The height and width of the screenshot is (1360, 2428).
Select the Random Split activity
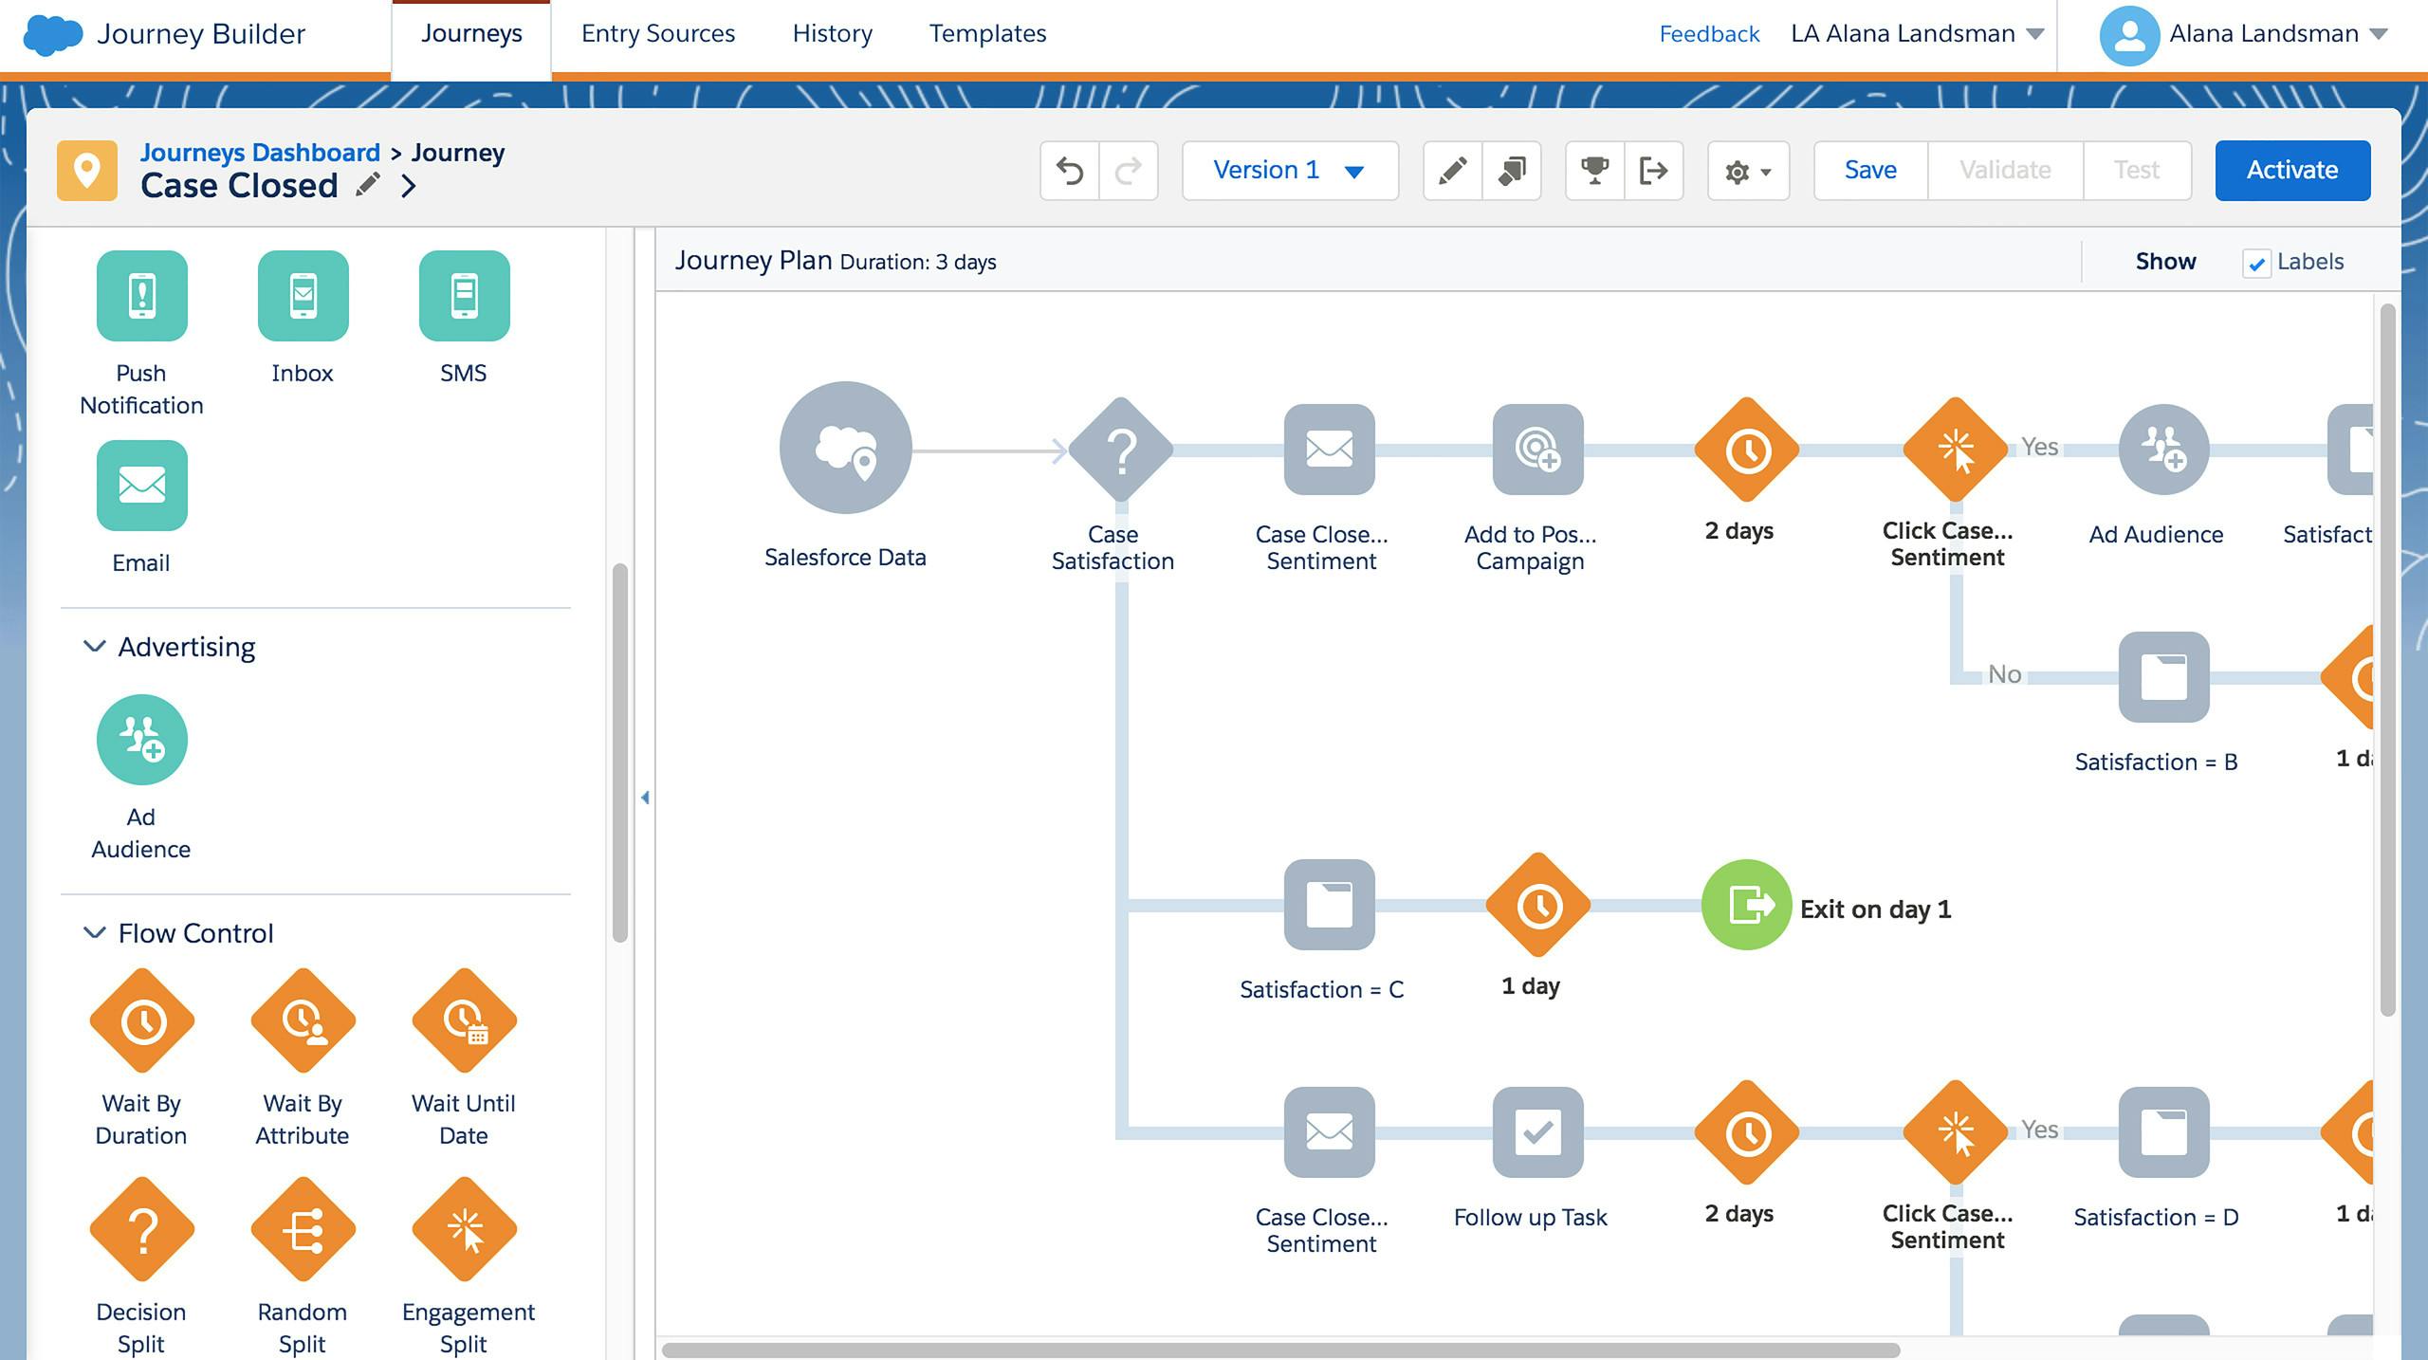point(303,1230)
